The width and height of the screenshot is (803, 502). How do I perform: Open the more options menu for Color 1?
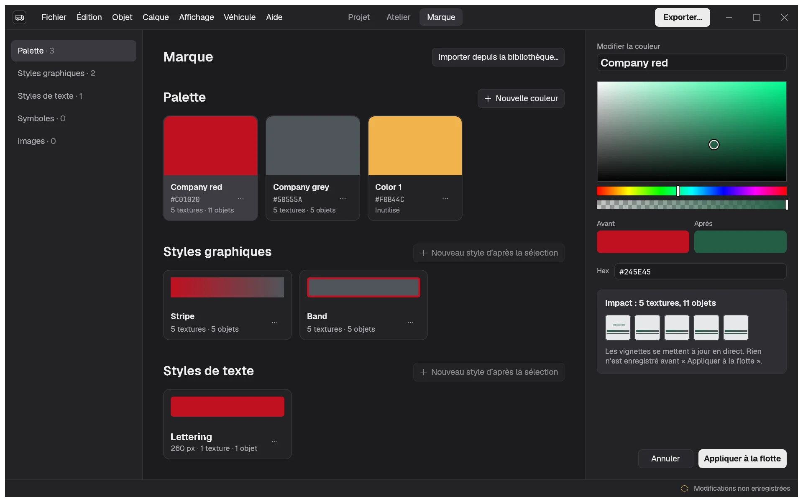(x=445, y=198)
